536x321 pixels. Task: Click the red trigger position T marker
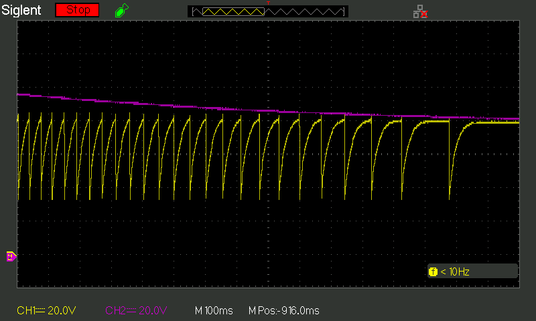tap(268, 3)
